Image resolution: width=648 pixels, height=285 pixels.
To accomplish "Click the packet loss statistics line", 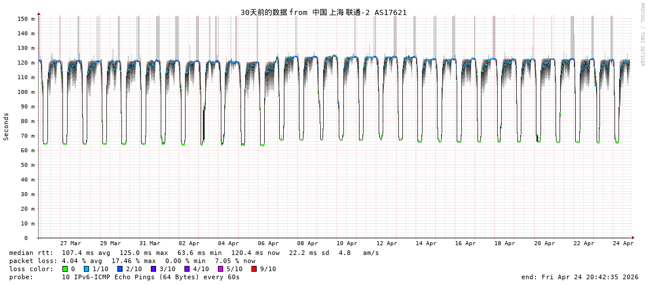I will coord(132,261).
